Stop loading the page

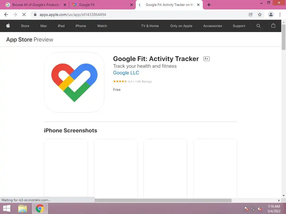point(24,14)
